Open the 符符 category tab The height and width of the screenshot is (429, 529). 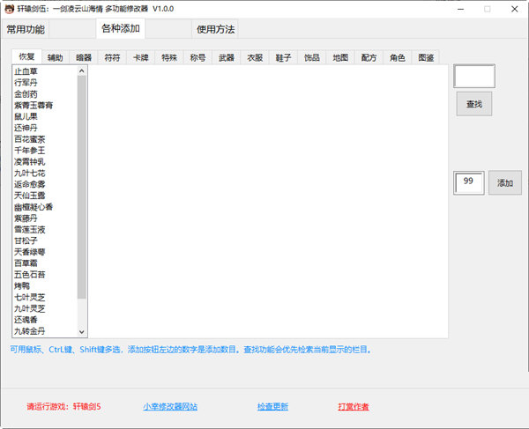[x=112, y=57]
